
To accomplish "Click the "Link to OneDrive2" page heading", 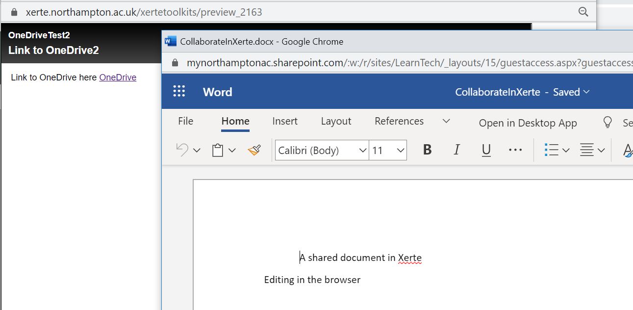I will coord(53,50).
